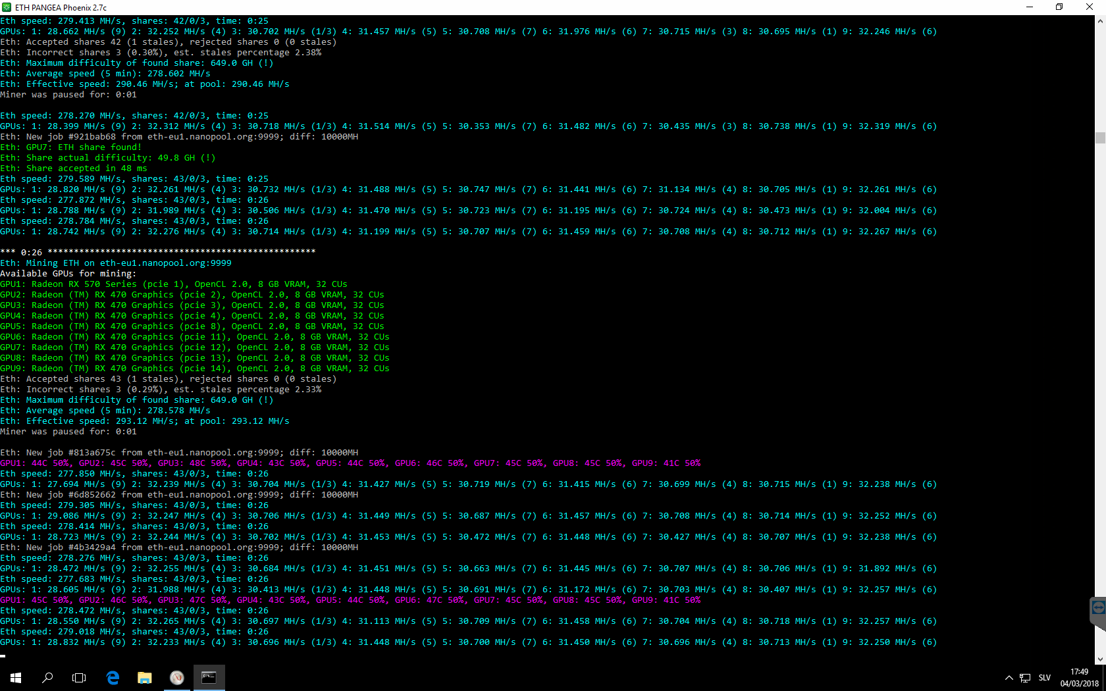The height and width of the screenshot is (691, 1106).
Task: Launch Microsoft Edge from the taskbar
Action: click(x=113, y=678)
